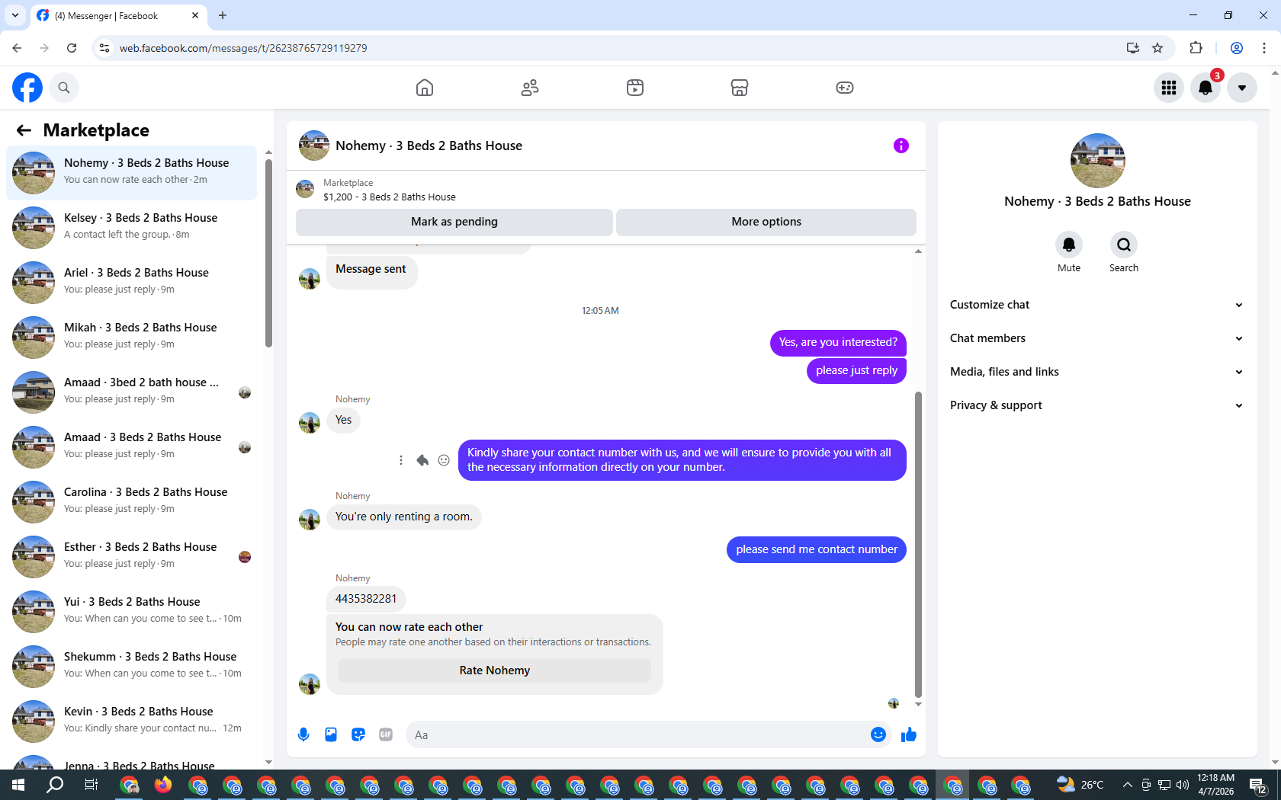Open the taskbar notification center
This screenshot has height=800, width=1281.
tap(1258, 785)
